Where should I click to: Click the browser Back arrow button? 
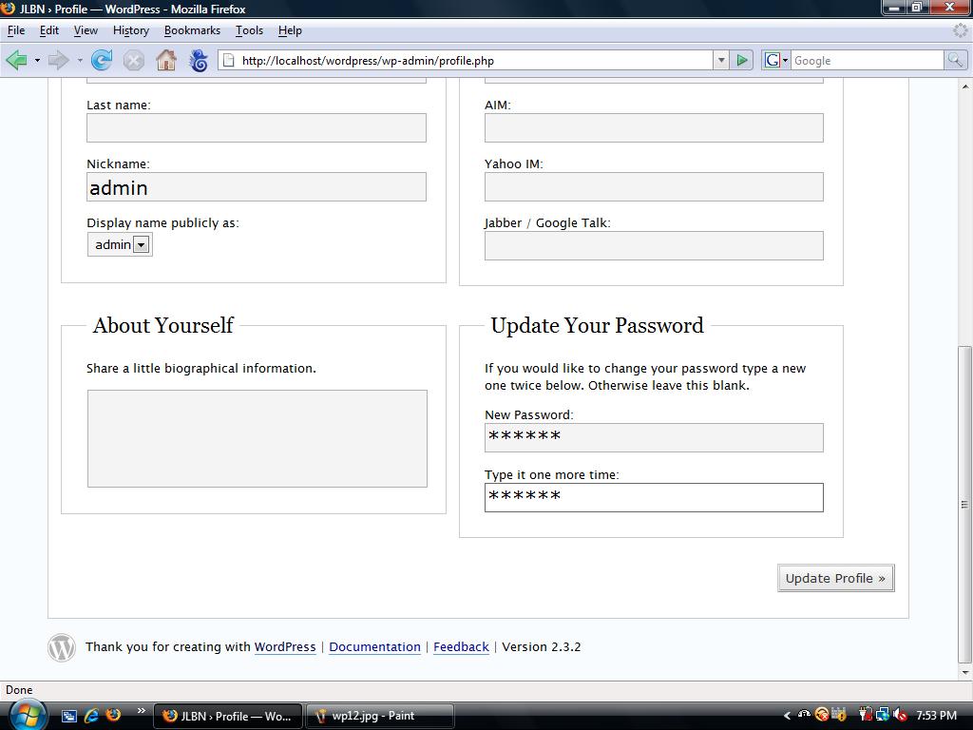click(x=17, y=61)
